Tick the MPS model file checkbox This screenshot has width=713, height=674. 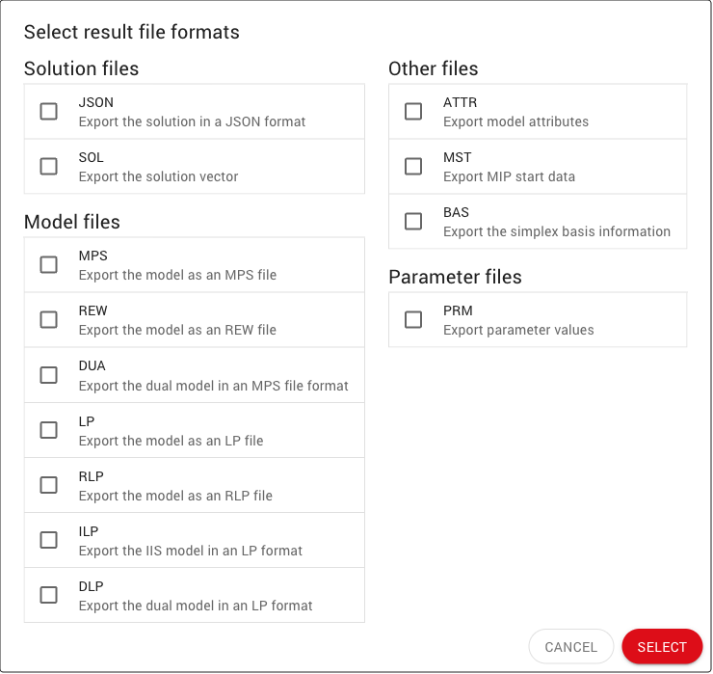[x=49, y=265]
